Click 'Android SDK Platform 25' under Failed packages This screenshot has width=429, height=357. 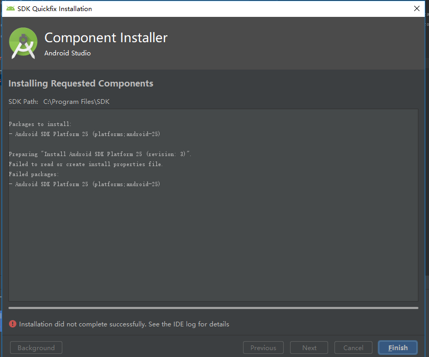(85, 184)
